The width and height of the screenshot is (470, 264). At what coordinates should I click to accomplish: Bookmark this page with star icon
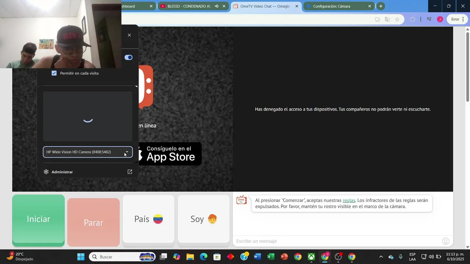coord(397,19)
